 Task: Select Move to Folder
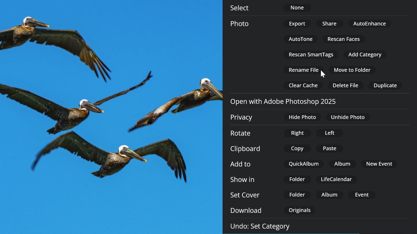click(352, 70)
